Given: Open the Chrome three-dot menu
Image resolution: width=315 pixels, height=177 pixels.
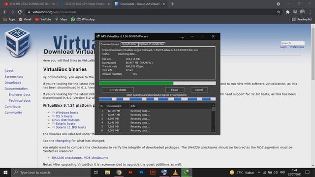Looking at the screenshot, I should click(x=310, y=12).
